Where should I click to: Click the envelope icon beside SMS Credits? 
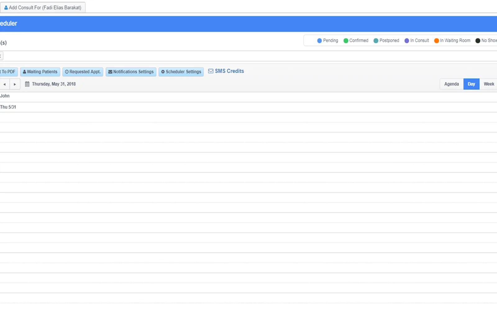tap(211, 71)
